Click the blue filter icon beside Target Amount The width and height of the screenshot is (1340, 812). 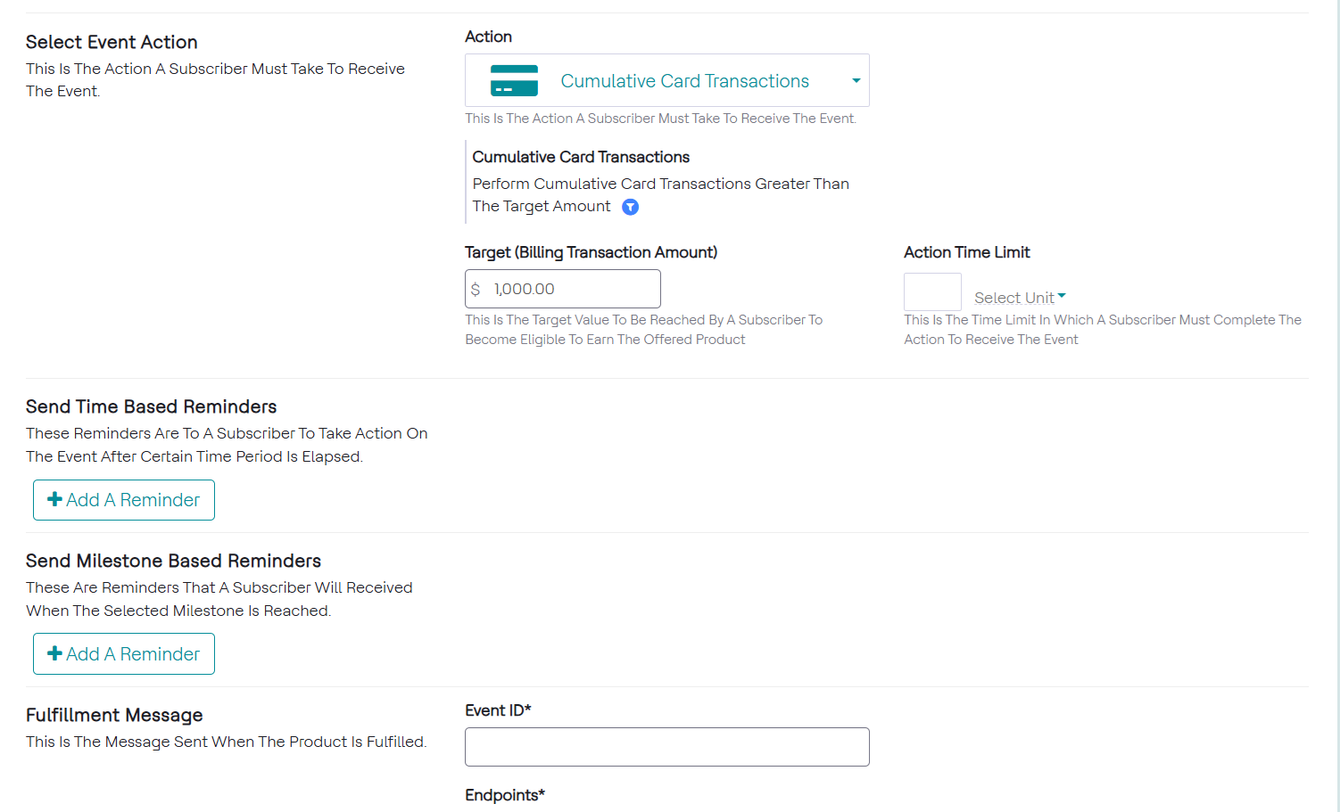pyautogui.click(x=630, y=207)
